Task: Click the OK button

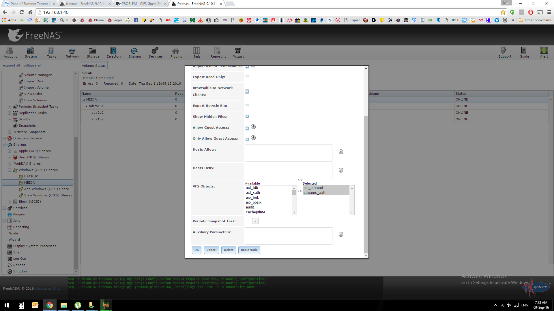Action: (196, 250)
